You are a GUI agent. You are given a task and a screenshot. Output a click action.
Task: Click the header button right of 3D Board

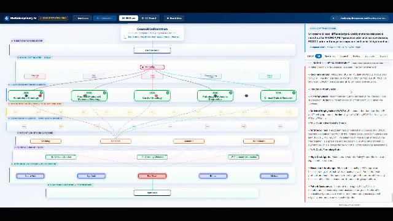coord(174,18)
